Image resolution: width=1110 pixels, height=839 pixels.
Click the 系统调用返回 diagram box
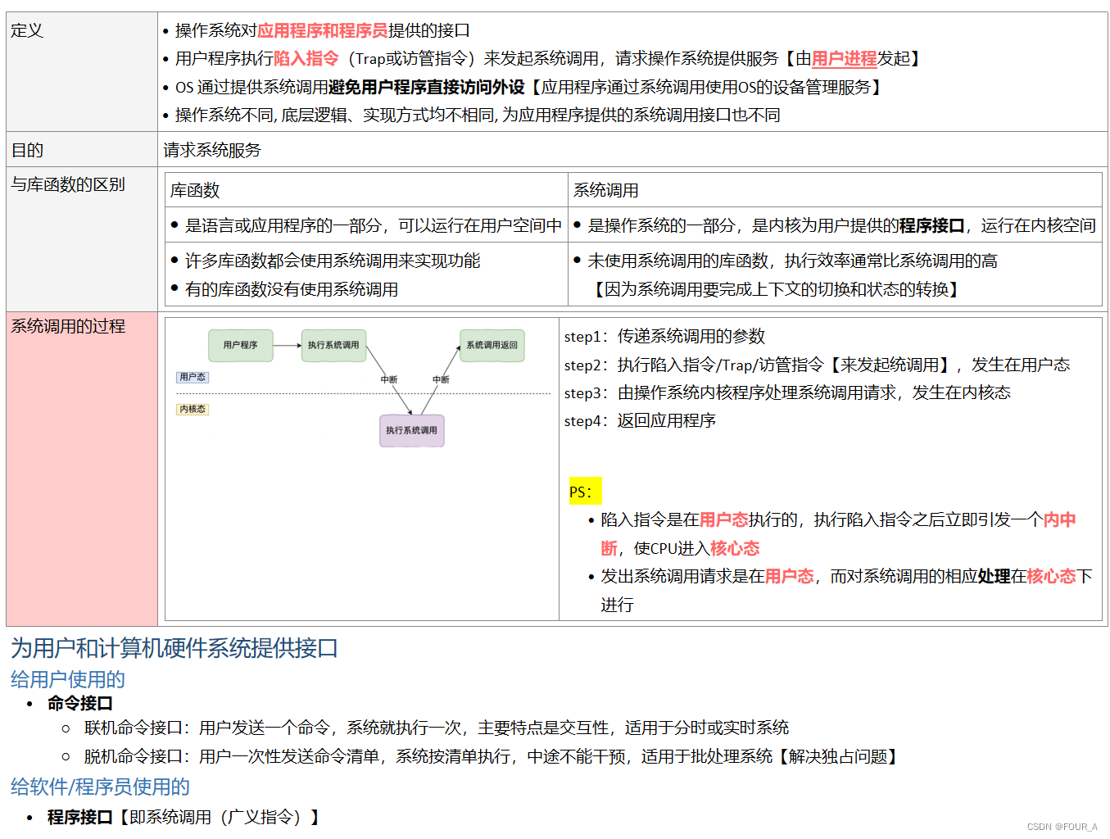[492, 345]
